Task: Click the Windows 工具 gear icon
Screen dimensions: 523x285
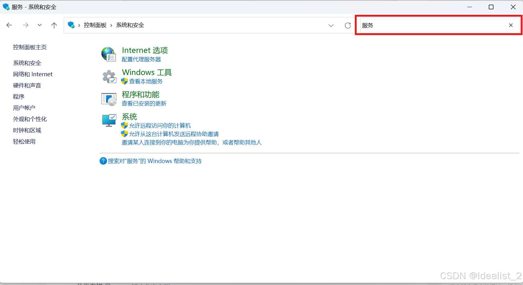Action: coord(109,77)
